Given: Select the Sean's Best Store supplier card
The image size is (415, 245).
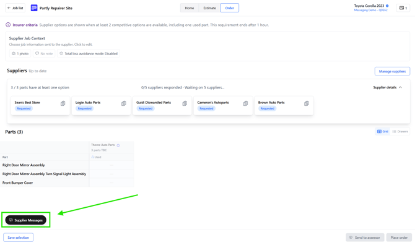Looking at the screenshot, I should [40, 105].
